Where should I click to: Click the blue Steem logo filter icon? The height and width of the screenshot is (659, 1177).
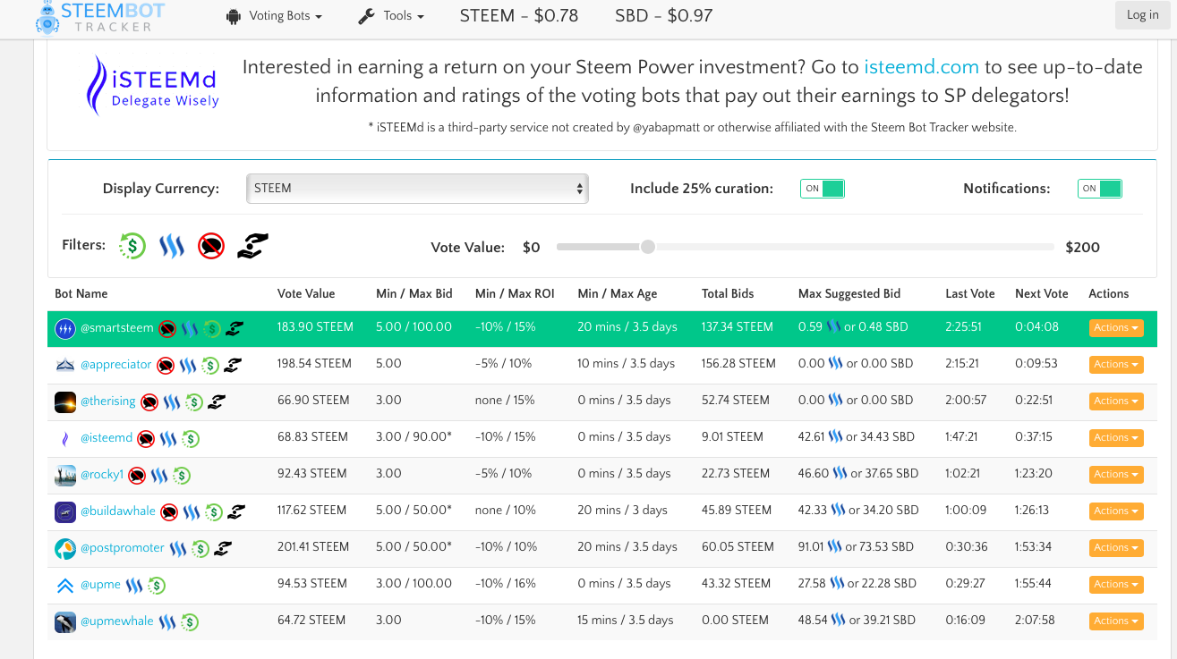pos(172,246)
